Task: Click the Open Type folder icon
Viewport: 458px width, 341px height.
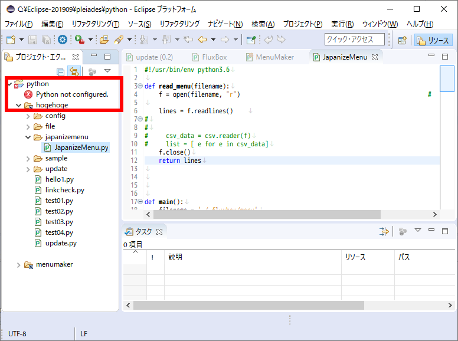Action: [104, 40]
